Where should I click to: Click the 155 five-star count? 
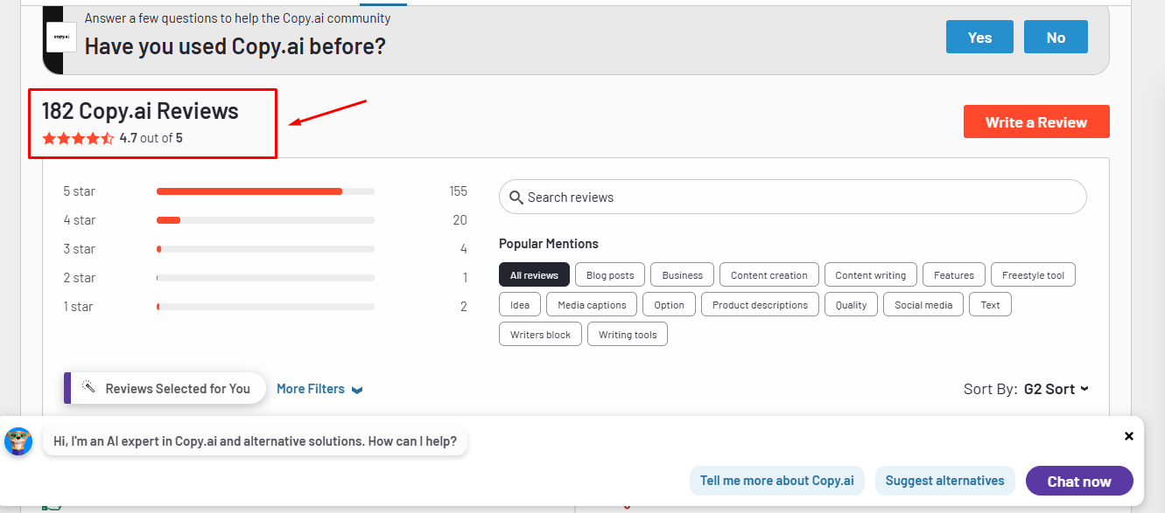(x=458, y=191)
